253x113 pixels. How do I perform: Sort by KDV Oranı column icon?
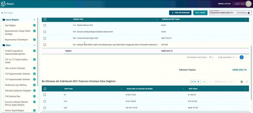pyautogui.click(x=121, y=89)
